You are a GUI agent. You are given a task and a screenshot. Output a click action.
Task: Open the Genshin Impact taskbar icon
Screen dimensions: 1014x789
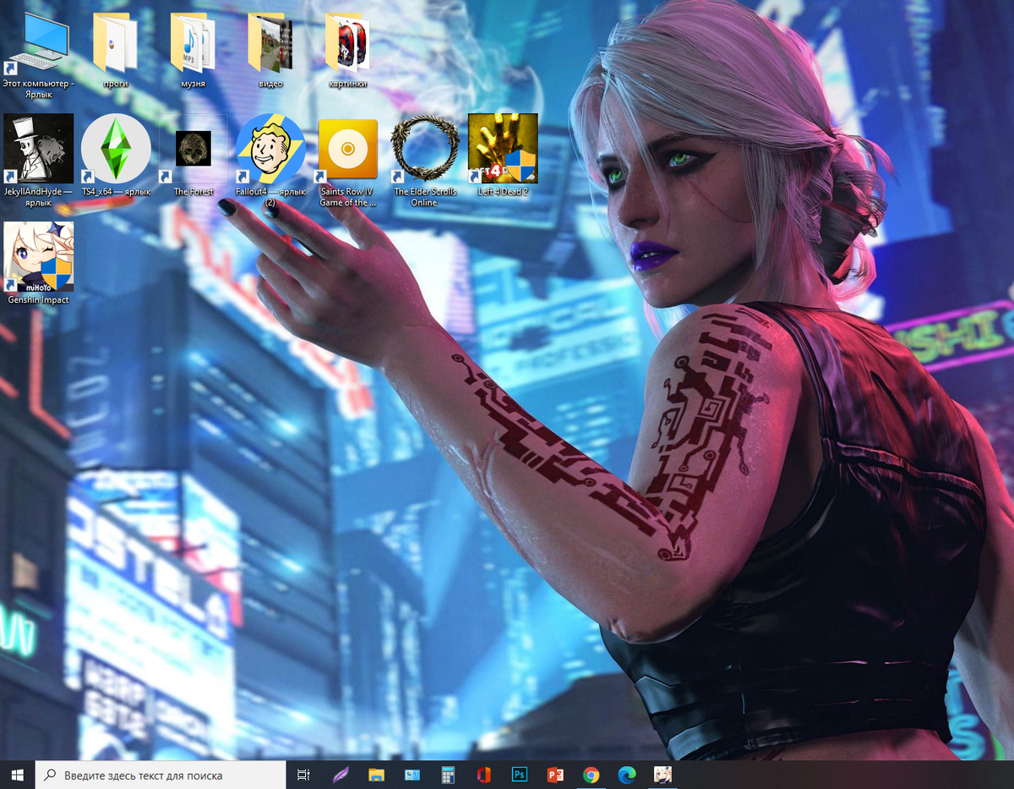pyautogui.click(x=662, y=775)
